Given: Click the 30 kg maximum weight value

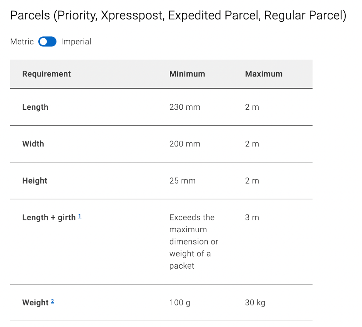Looking at the screenshot, I should click(255, 303).
